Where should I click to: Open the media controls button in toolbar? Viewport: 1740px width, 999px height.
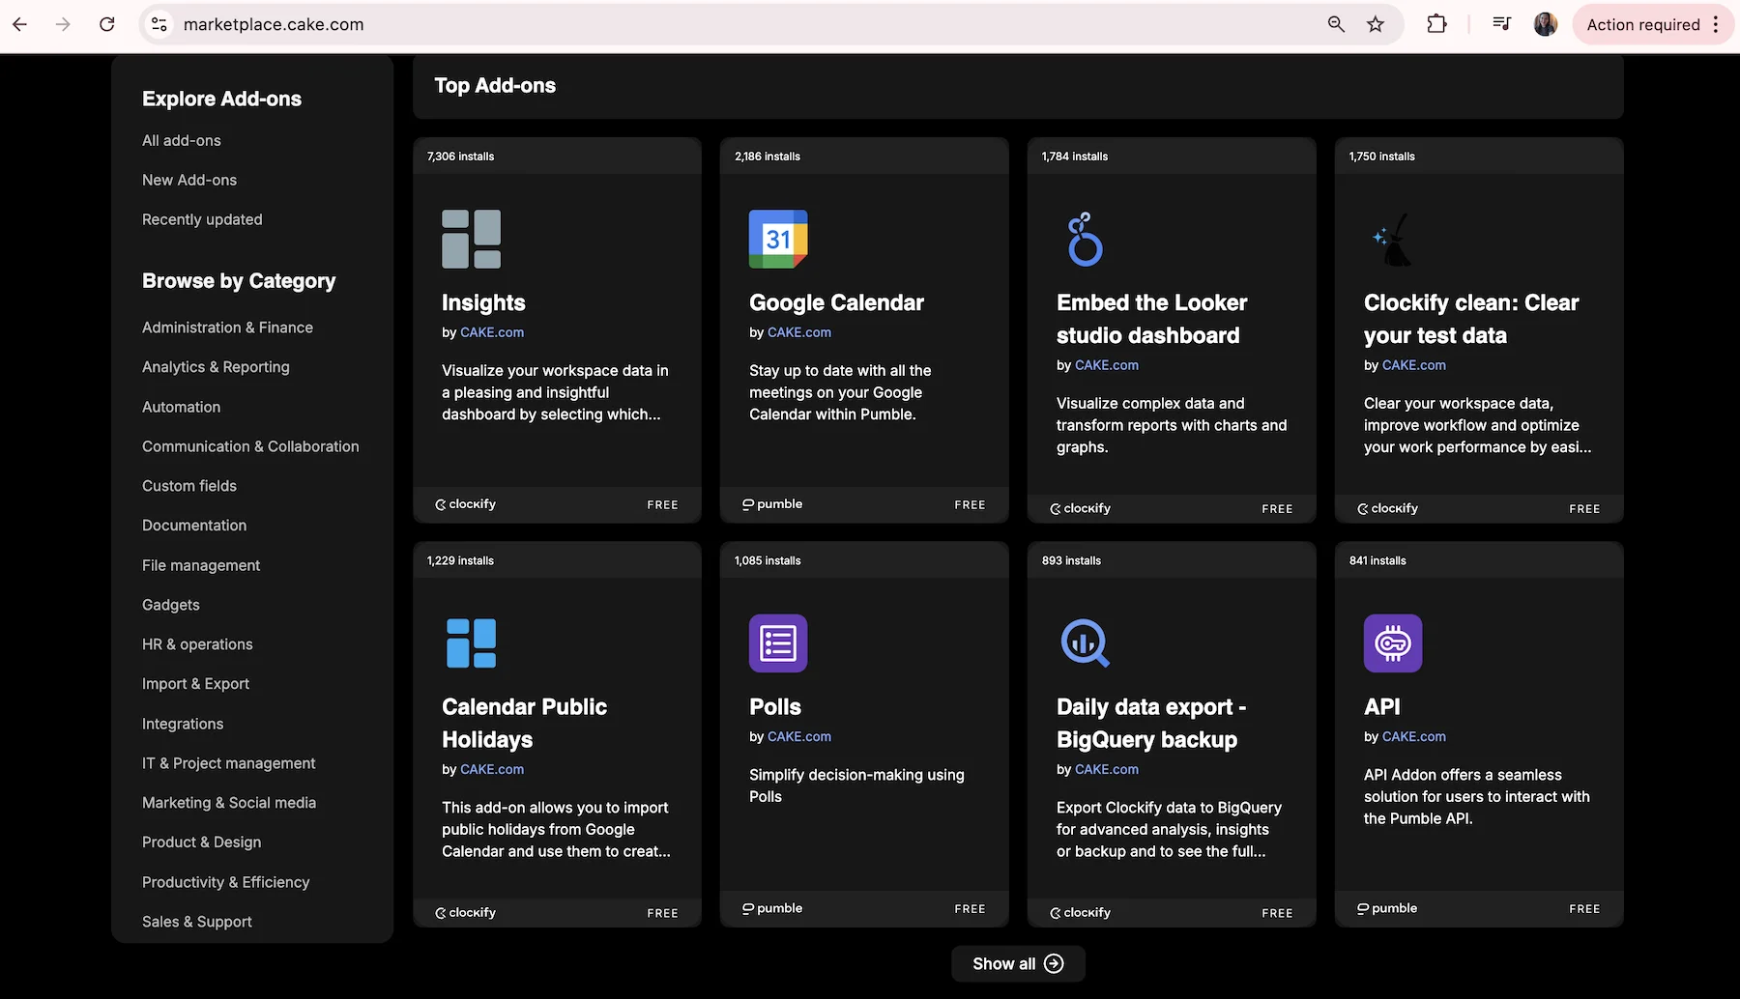(x=1501, y=24)
